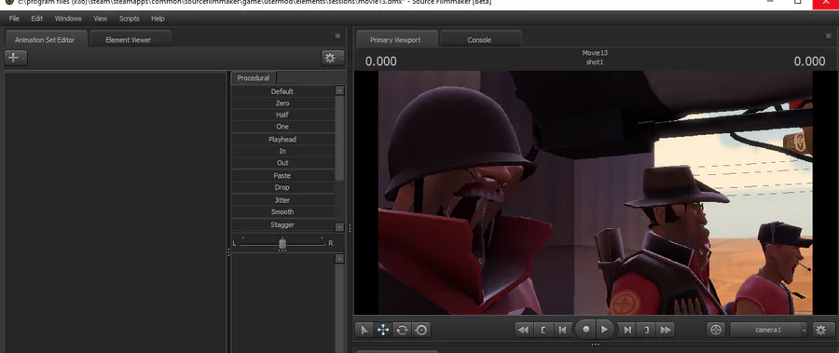
Task: Apply the Jitter preset
Action: 282,200
